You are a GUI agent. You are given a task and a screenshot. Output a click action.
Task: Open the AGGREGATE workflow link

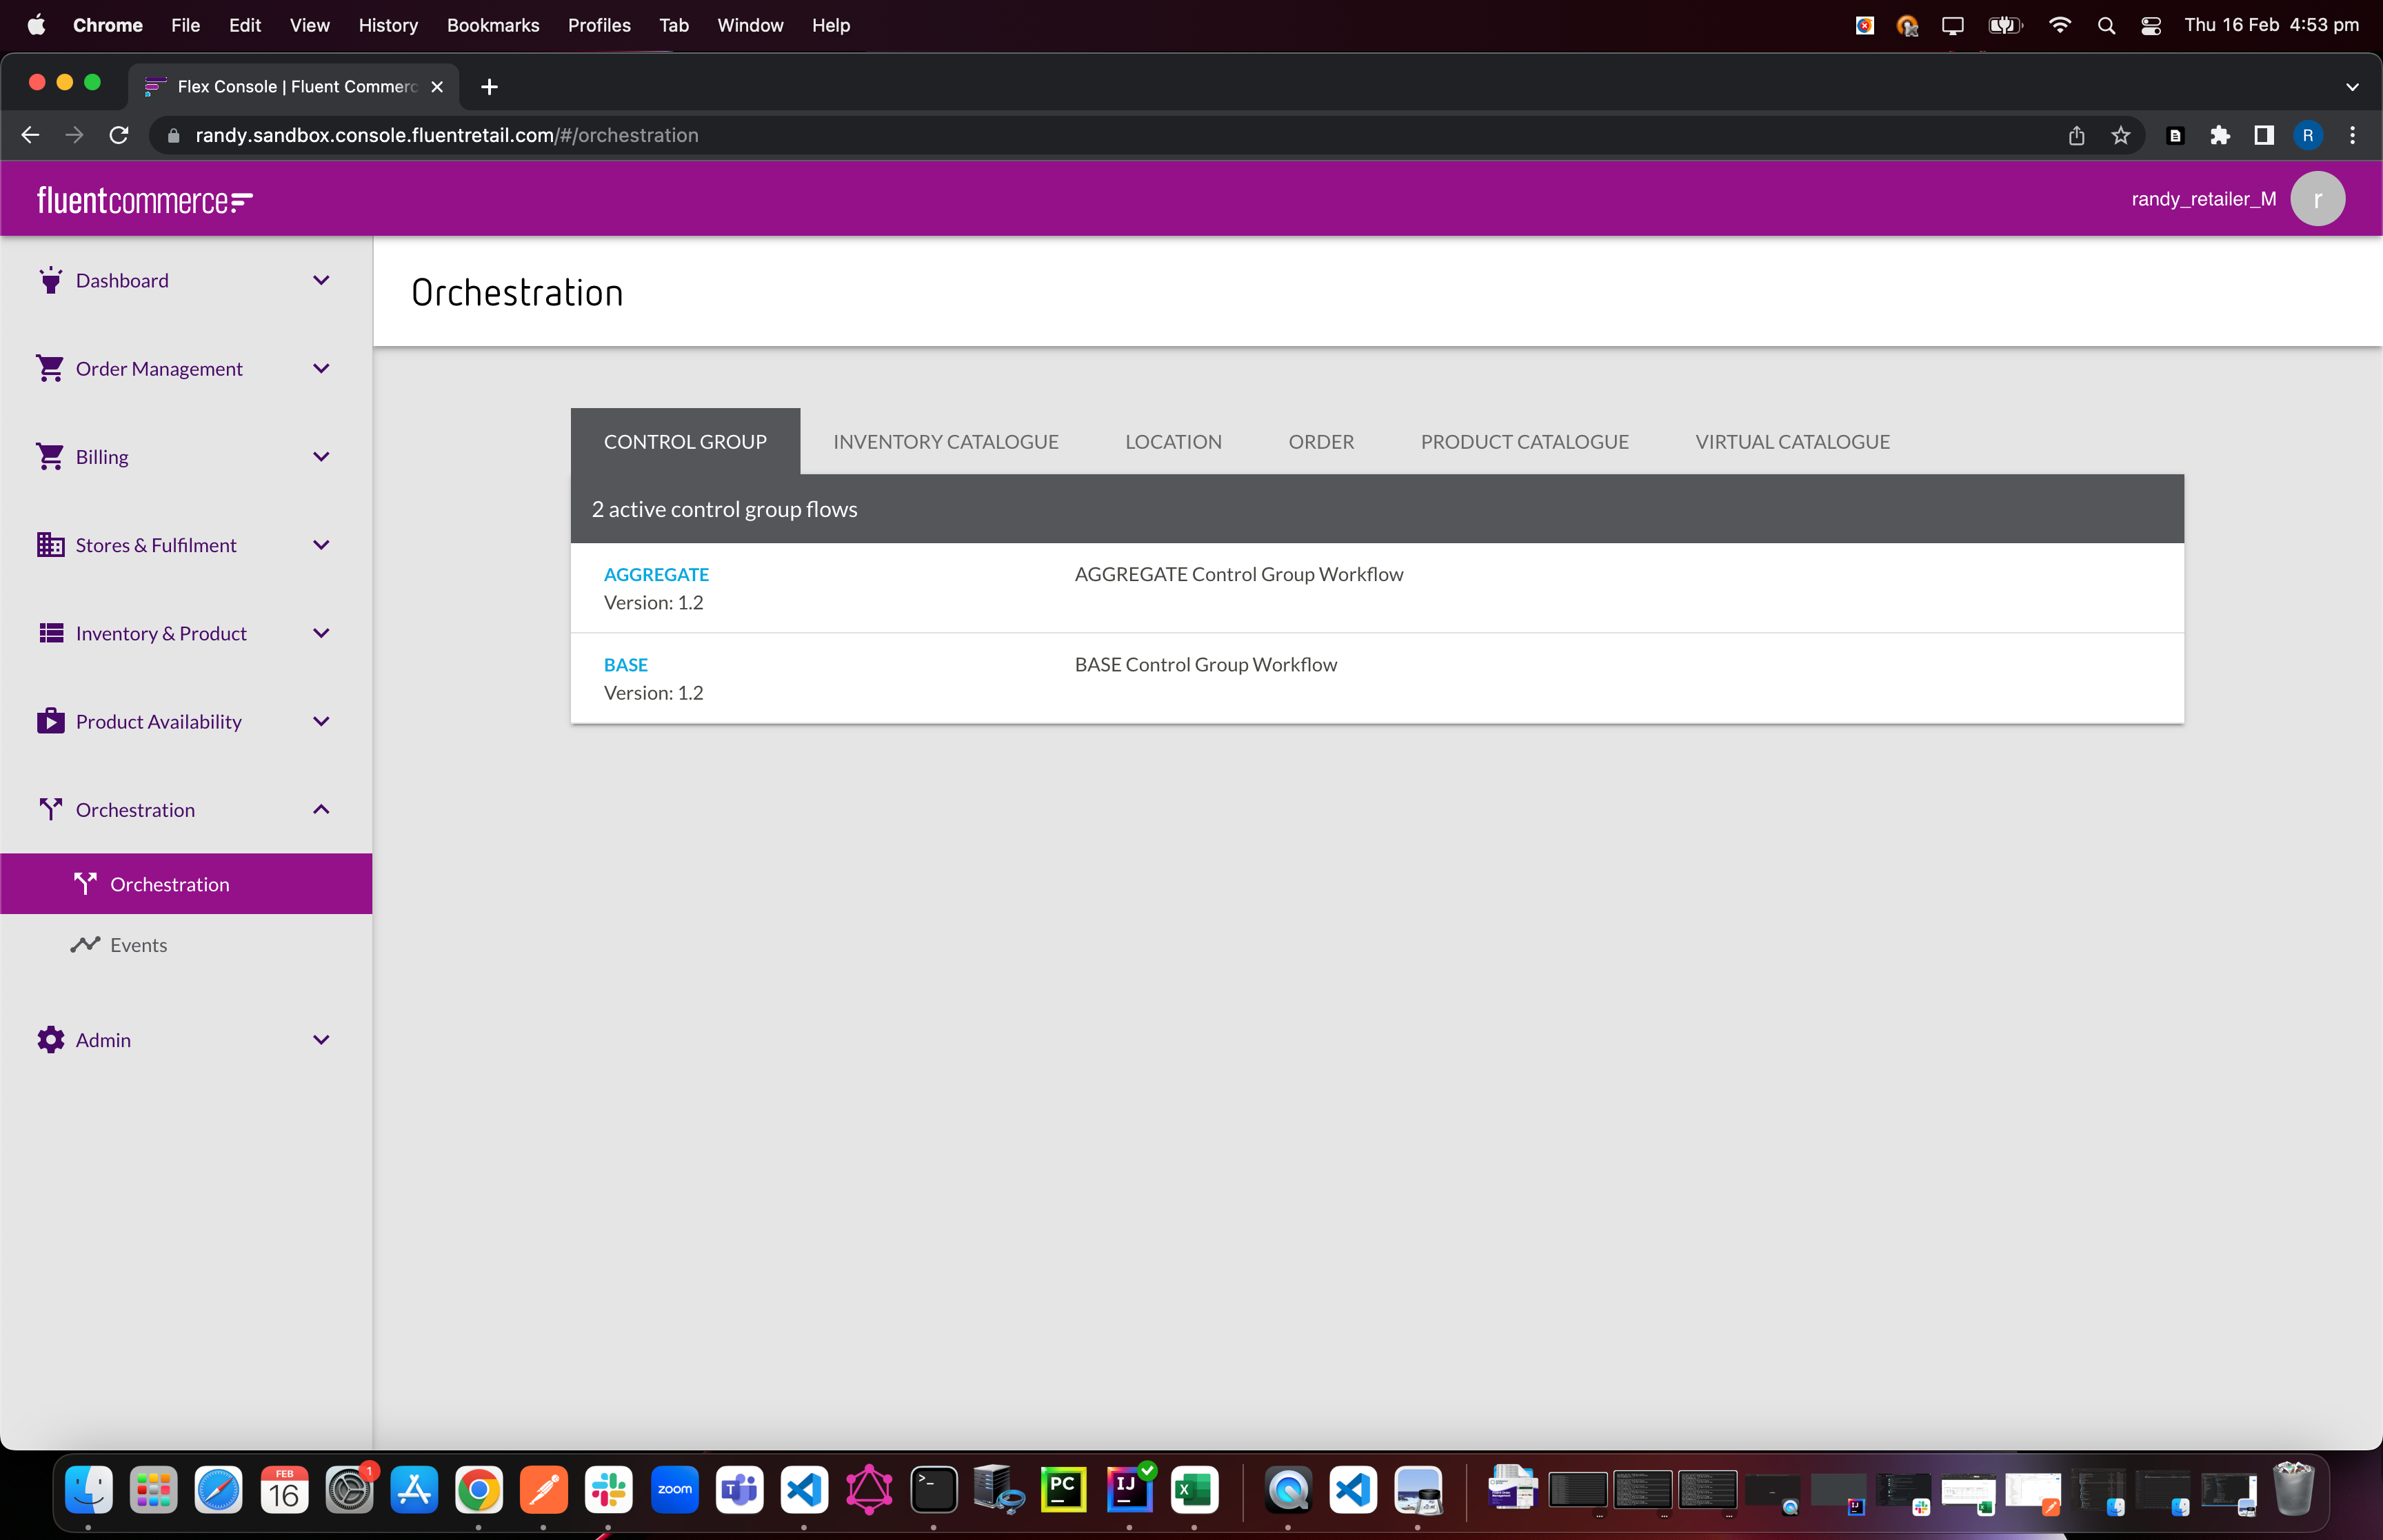(x=656, y=574)
